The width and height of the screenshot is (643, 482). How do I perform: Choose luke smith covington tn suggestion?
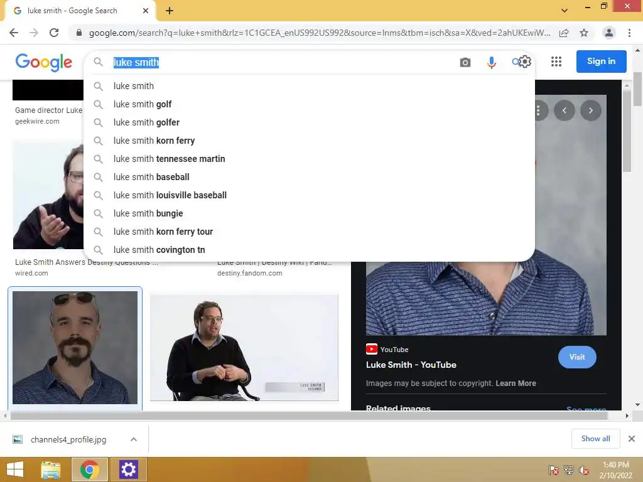click(x=309, y=250)
